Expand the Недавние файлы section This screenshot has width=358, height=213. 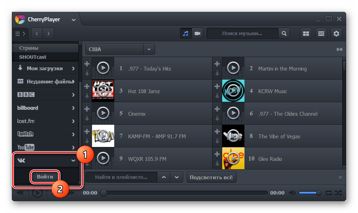coord(45,81)
